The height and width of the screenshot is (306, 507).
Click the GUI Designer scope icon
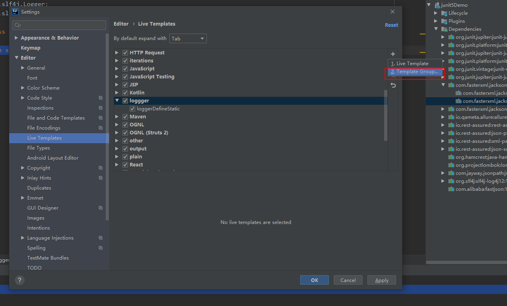point(101,208)
